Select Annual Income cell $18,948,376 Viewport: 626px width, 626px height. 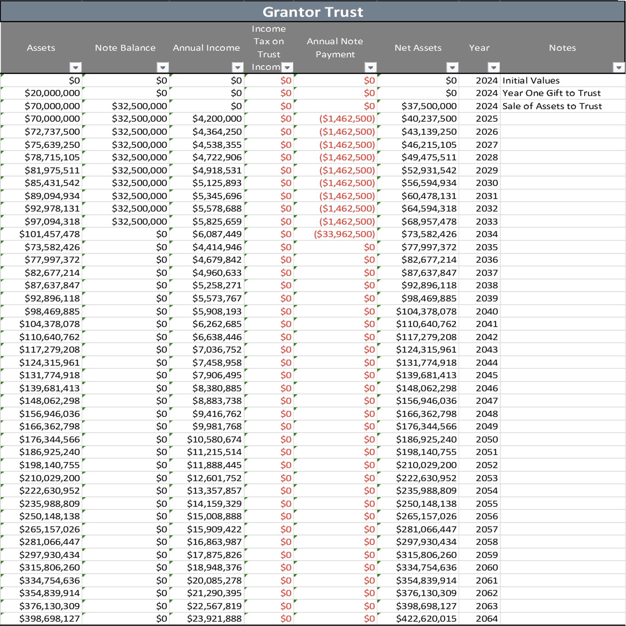(x=207, y=567)
